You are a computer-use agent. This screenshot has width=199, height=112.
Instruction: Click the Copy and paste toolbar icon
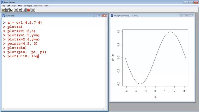coord(24,10)
